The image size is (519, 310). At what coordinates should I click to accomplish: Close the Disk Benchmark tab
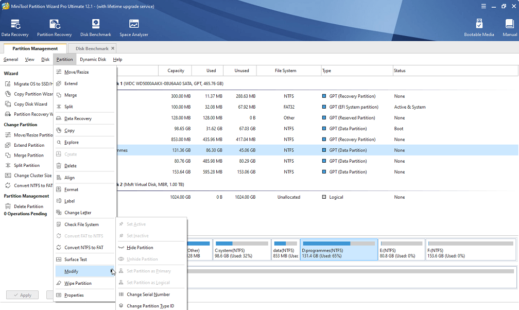coord(113,48)
